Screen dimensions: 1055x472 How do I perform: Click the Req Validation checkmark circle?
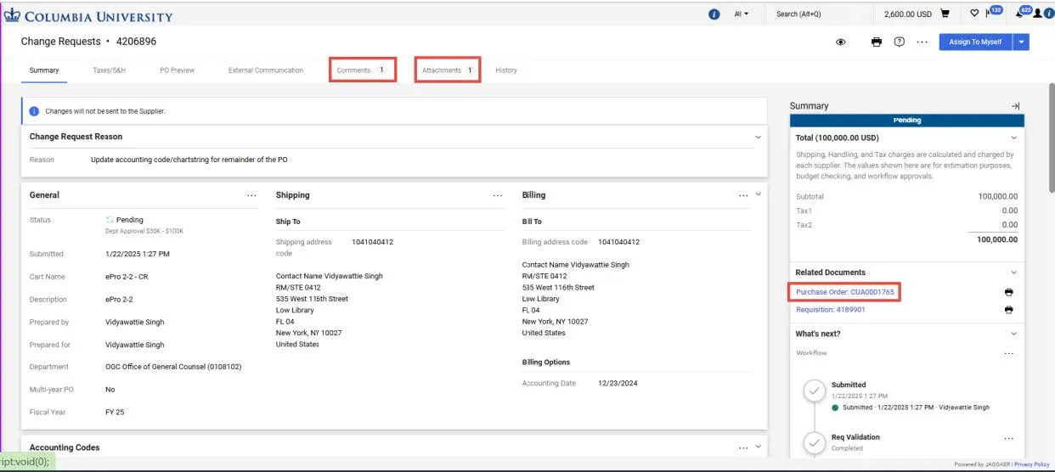(815, 442)
